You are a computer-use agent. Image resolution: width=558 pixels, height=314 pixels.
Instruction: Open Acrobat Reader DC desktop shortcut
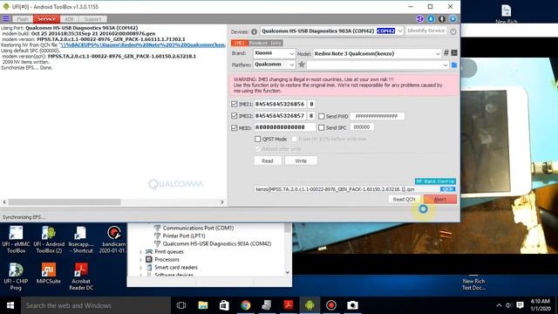pyautogui.click(x=81, y=276)
